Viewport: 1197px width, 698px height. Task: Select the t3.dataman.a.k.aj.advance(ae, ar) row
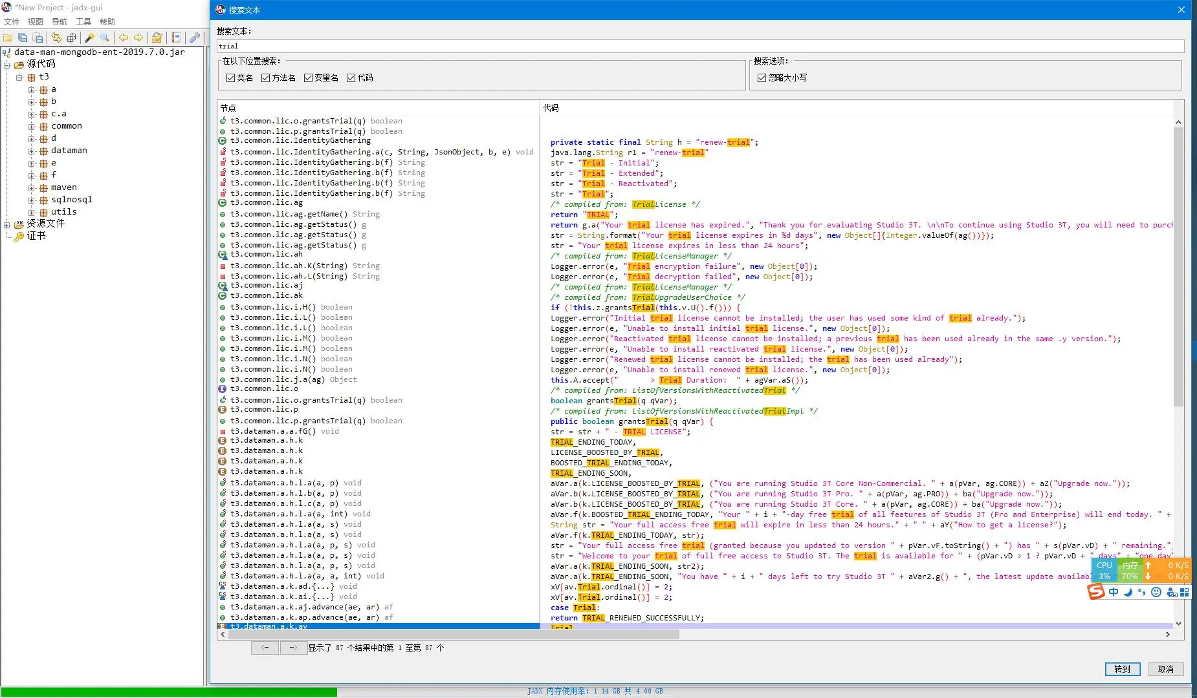click(379, 607)
